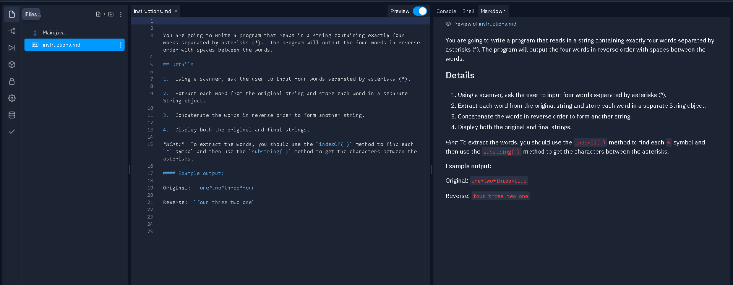Viewport: 733px width, 285px height.
Task: Open the Settings gear sidebar icon
Action: tap(12, 98)
